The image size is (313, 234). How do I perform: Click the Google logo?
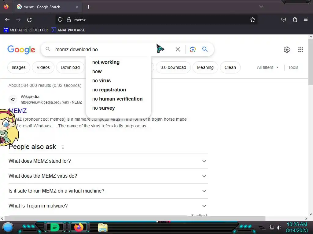click(x=21, y=50)
